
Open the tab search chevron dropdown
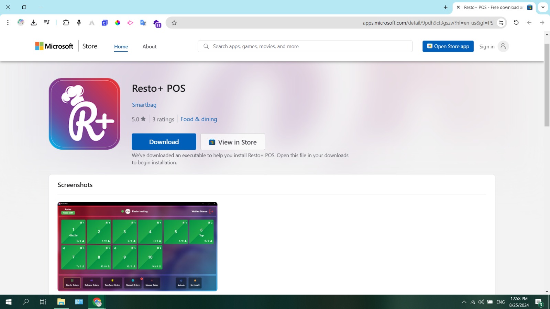coord(542,7)
